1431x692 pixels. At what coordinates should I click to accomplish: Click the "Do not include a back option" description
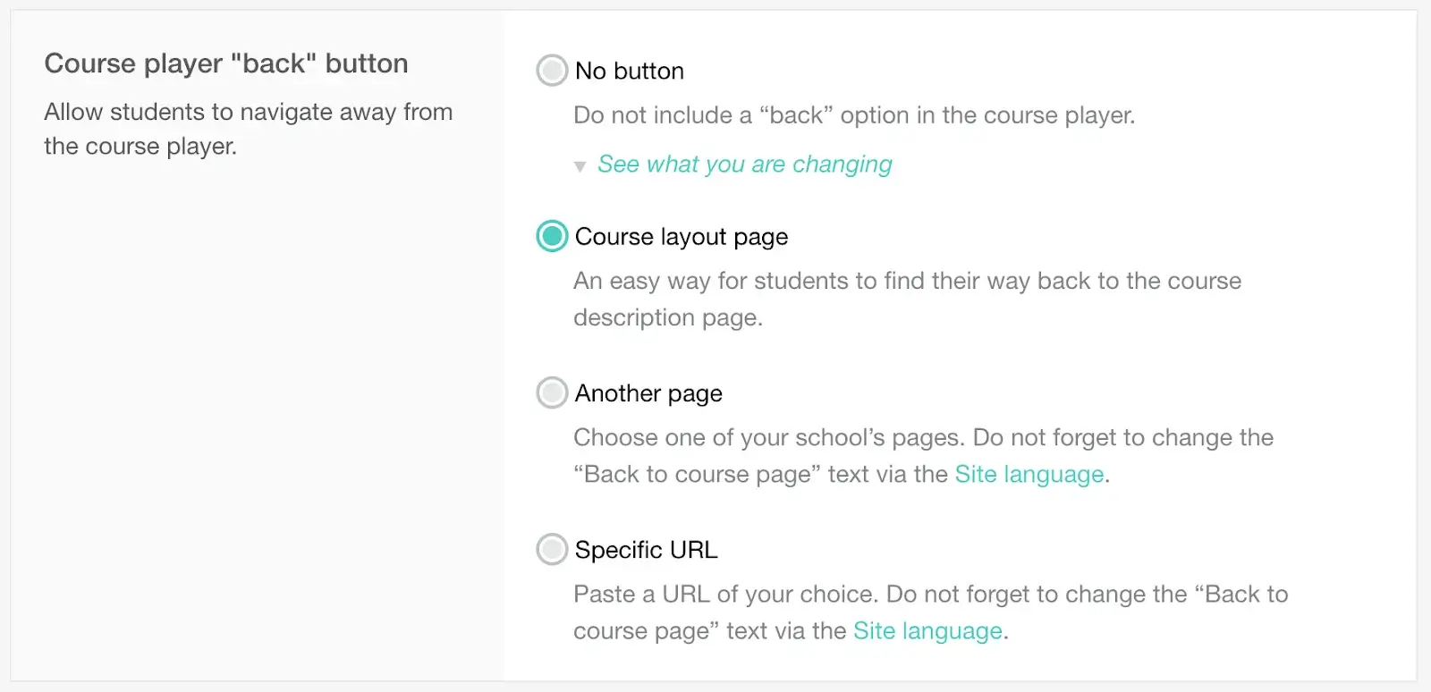854,115
